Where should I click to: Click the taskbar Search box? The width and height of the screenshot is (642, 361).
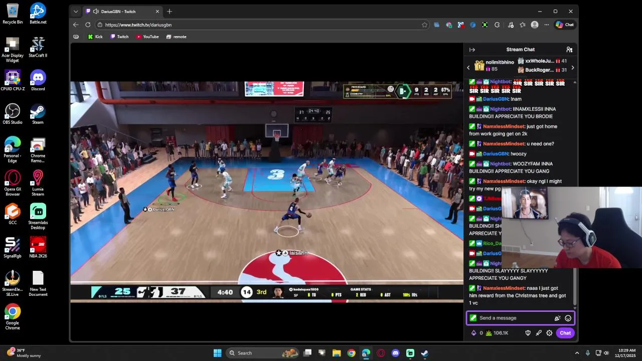click(x=263, y=353)
